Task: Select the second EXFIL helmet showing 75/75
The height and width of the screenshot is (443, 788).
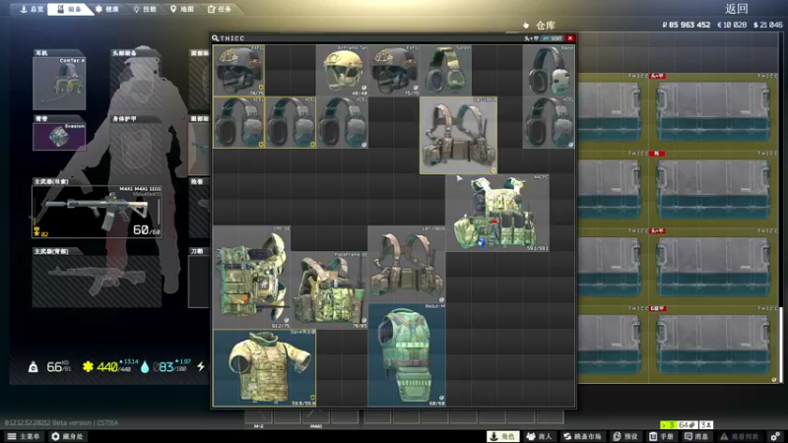Action: [x=394, y=70]
